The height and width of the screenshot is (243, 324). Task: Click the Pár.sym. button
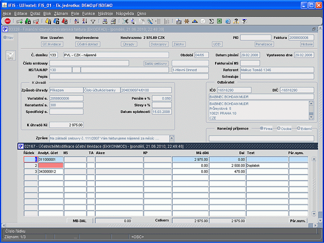click(298, 221)
